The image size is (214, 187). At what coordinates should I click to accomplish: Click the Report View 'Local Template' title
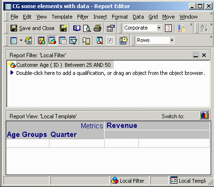(43, 116)
